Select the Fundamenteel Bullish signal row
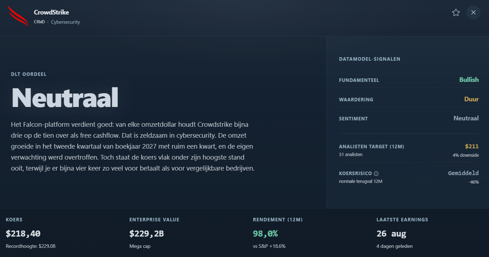The image size is (489, 257). (x=409, y=80)
